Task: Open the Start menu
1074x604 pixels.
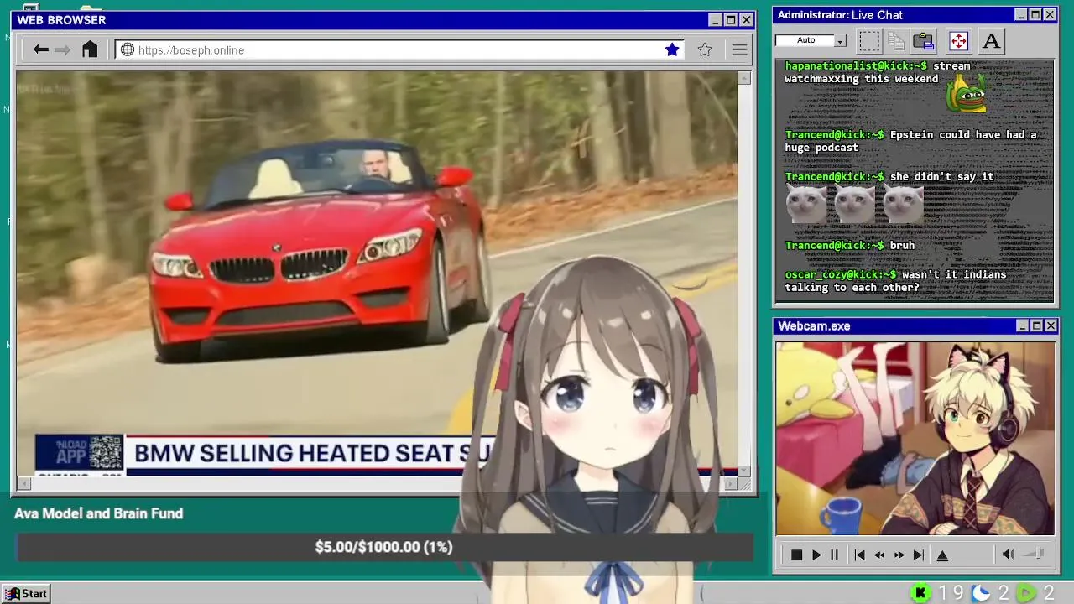Action: point(26,593)
